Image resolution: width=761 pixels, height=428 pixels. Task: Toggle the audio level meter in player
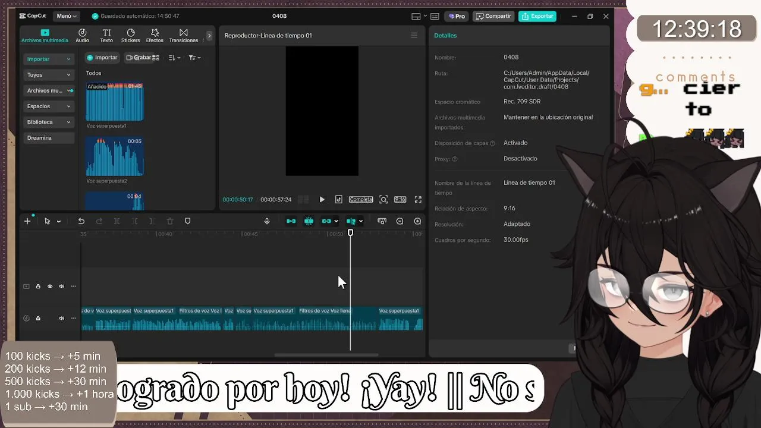303,200
